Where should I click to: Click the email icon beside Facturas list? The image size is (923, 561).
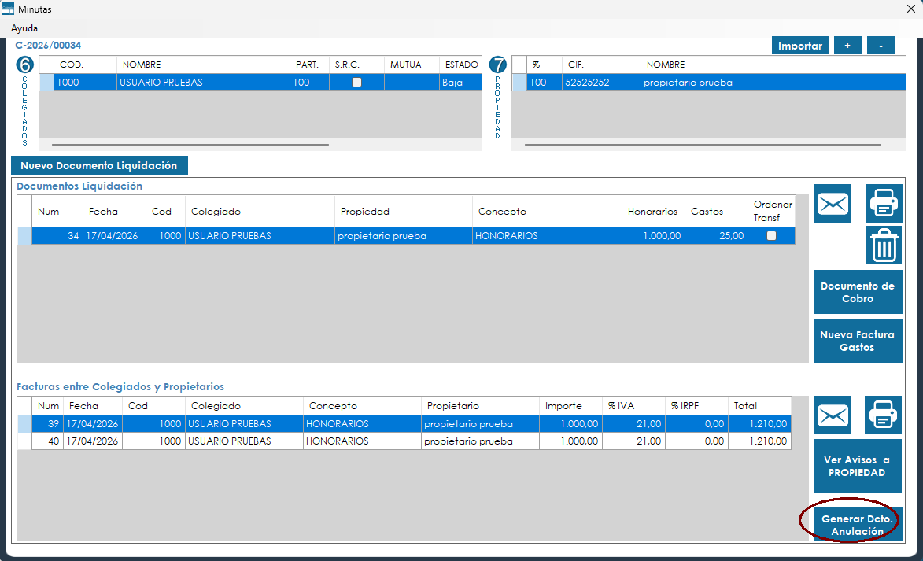[x=833, y=415]
